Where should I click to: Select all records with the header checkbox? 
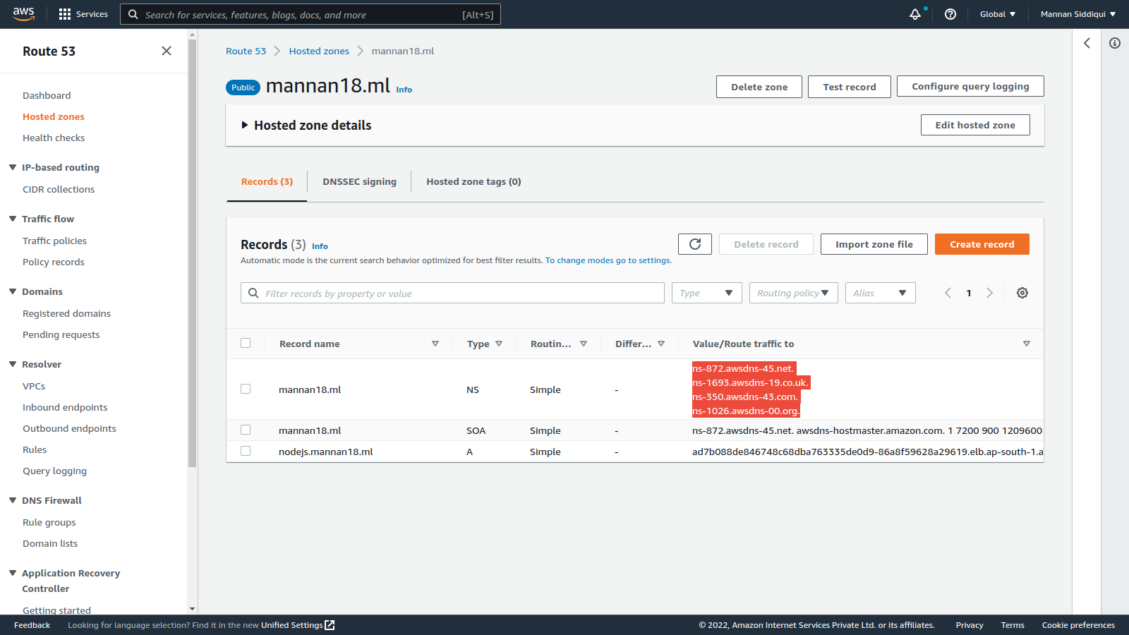[246, 343]
